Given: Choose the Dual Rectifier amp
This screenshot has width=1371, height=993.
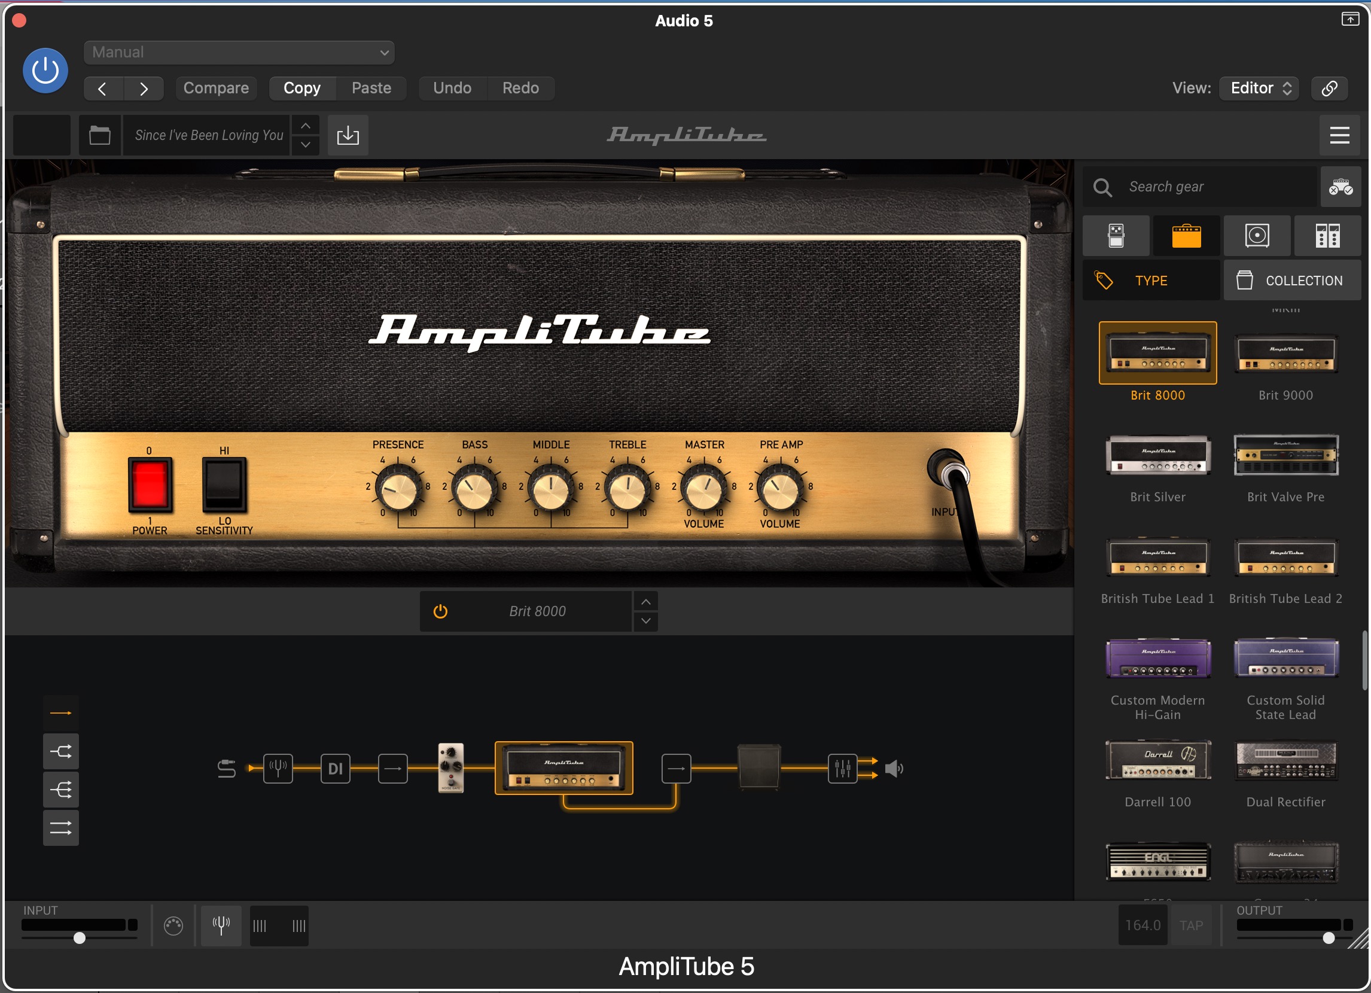Looking at the screenshot, I should coord(1285,760).
